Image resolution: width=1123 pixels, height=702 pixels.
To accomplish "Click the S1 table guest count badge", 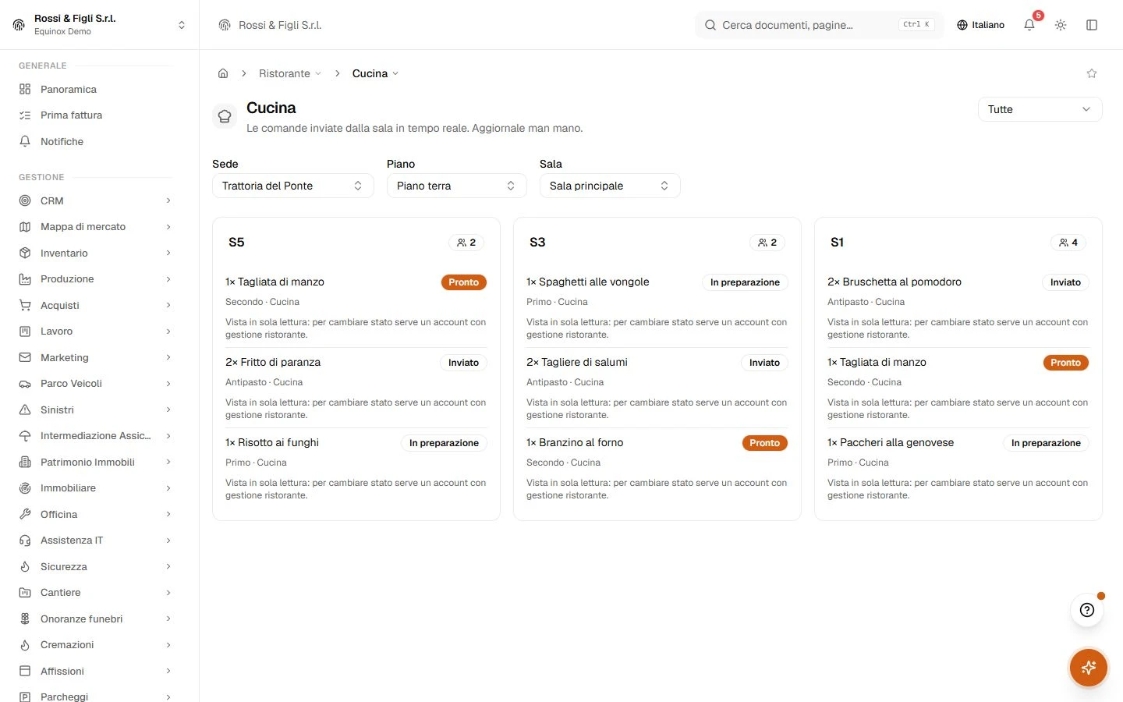I will pos(1068,243).
